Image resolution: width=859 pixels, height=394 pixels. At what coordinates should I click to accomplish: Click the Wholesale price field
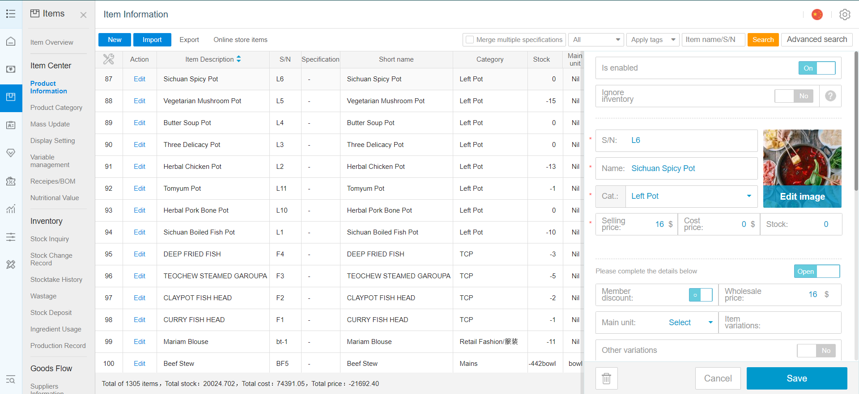(780, 295)
